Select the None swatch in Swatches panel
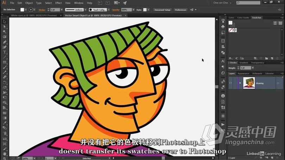 [x=230, y=30]
